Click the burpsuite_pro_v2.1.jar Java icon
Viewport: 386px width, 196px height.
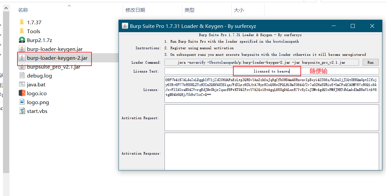pos(22,67)
